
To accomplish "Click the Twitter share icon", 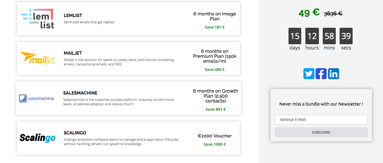I will click(x=309, y=74).
